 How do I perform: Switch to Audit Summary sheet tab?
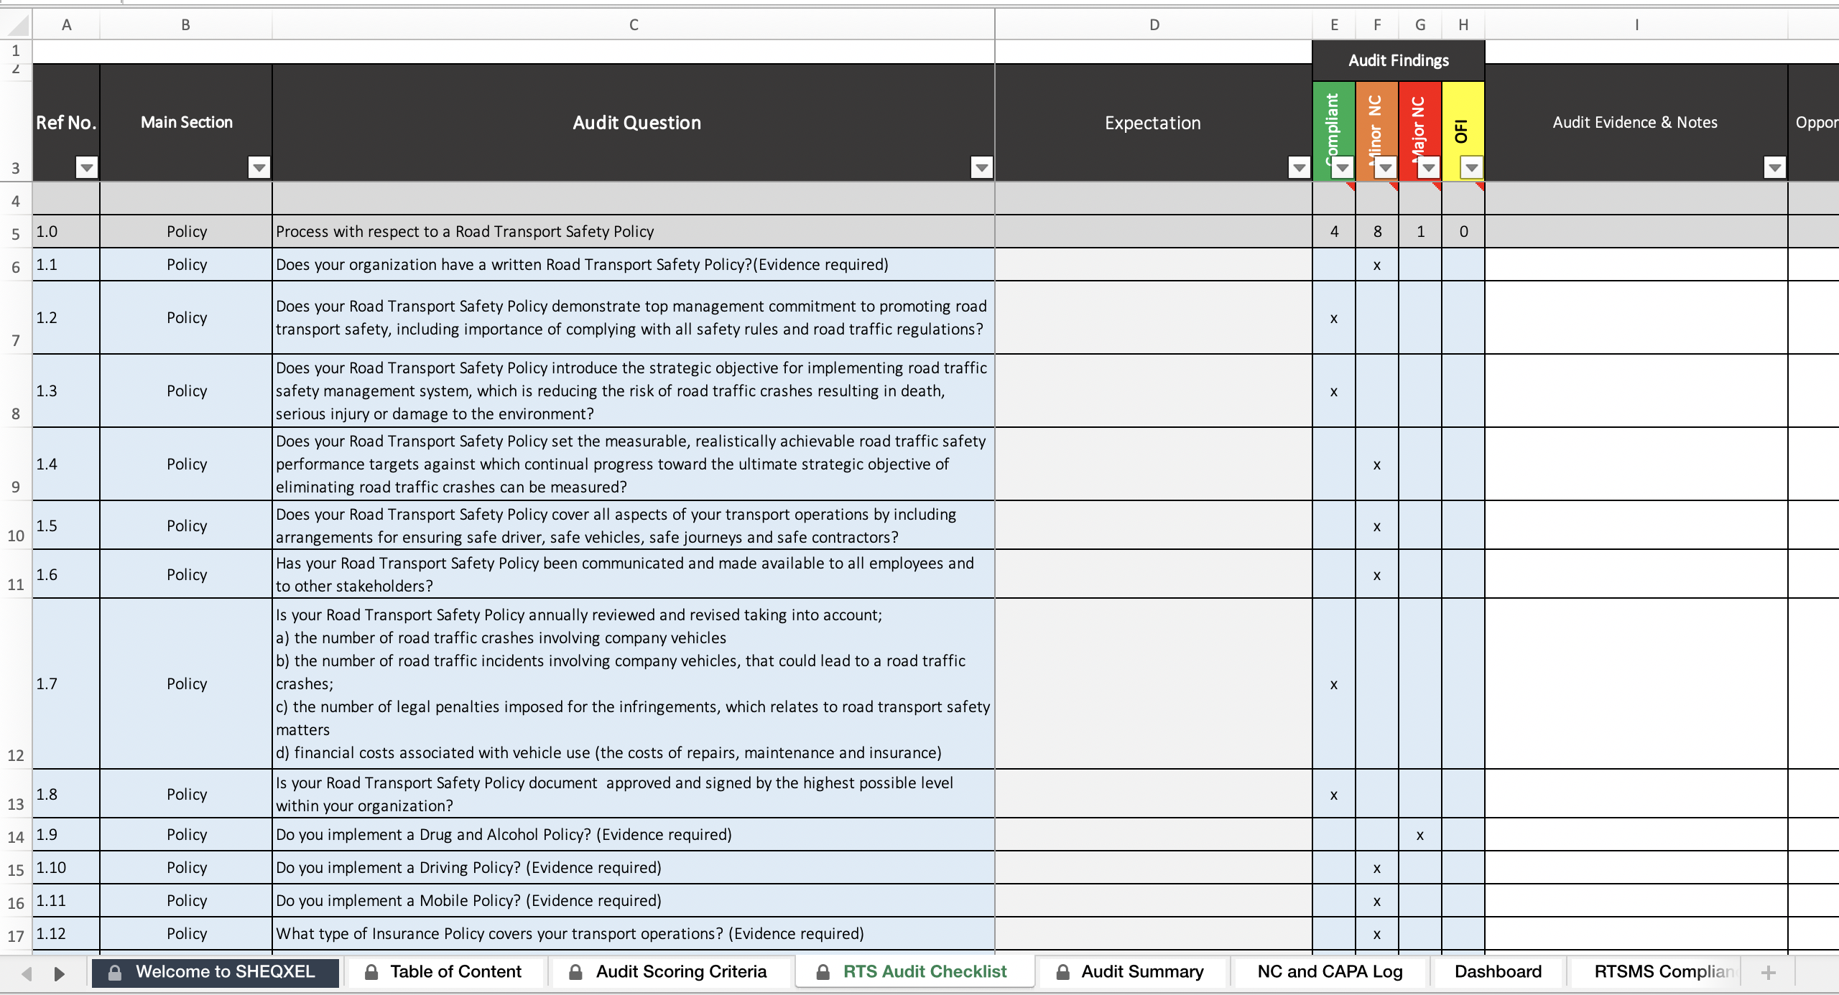(x=1131, y=972)
